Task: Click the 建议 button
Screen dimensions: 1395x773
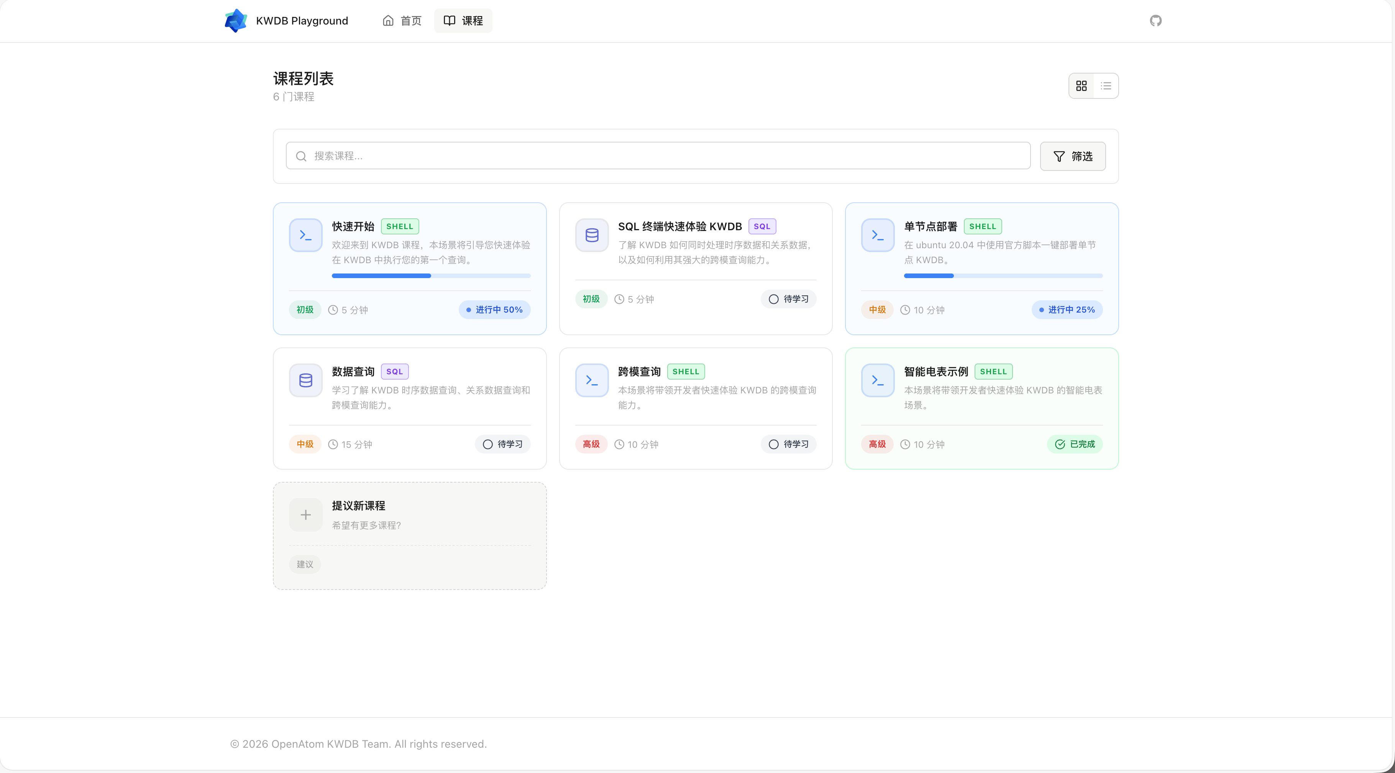Action: click(305, 564)
